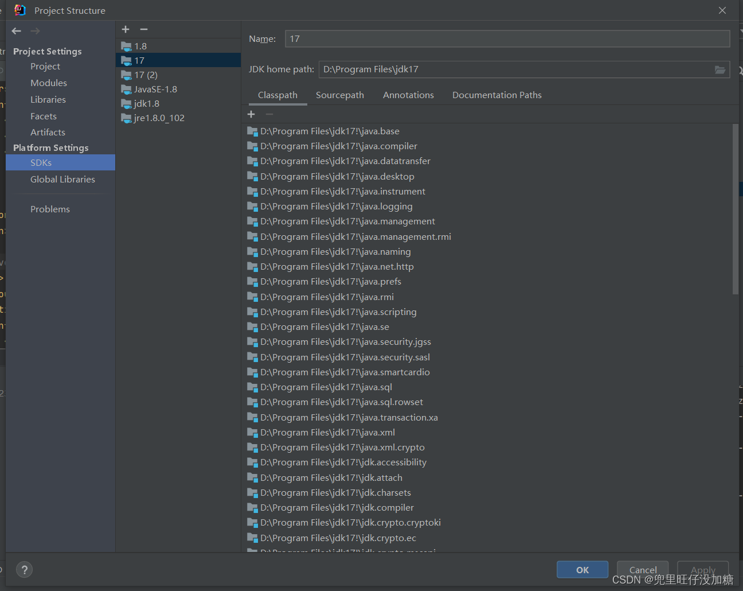Click the Cancel button
The image size is (743, 591).
(x=643, y=570)
